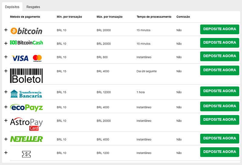Screen dimensions: 242x165
Task: Select 'BRL 4000' in Boleto row
Action: pyautogui.click(x=103, y=71)
